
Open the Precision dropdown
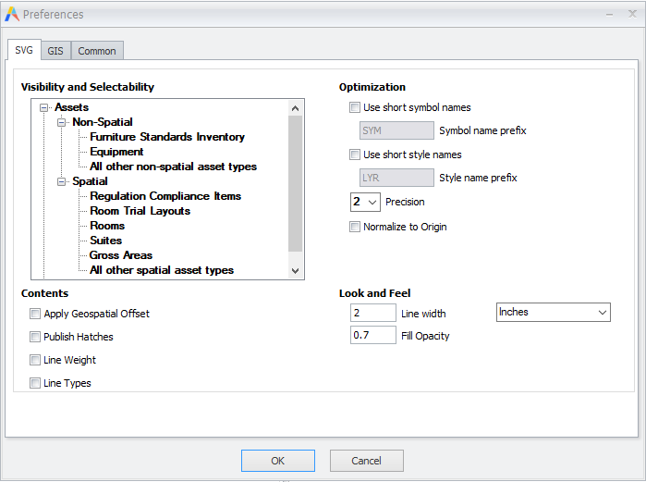coord(365,202)
